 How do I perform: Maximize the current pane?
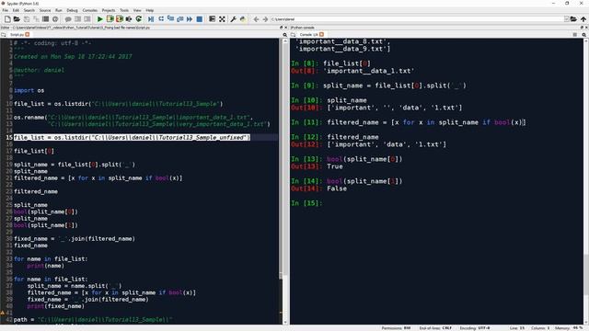click(212, 18)
